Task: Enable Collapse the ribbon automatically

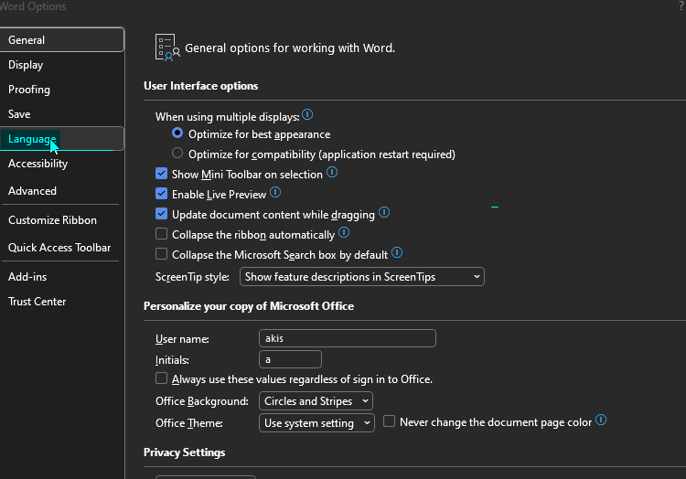Action: [x=161, y=234]
